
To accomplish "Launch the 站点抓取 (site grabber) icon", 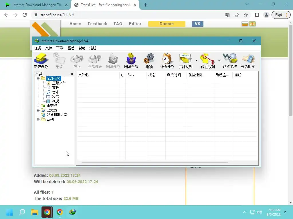I will [230, 60].
